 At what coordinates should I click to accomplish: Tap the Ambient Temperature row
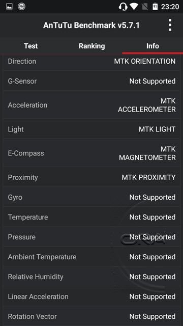click(x=91, y=257)
